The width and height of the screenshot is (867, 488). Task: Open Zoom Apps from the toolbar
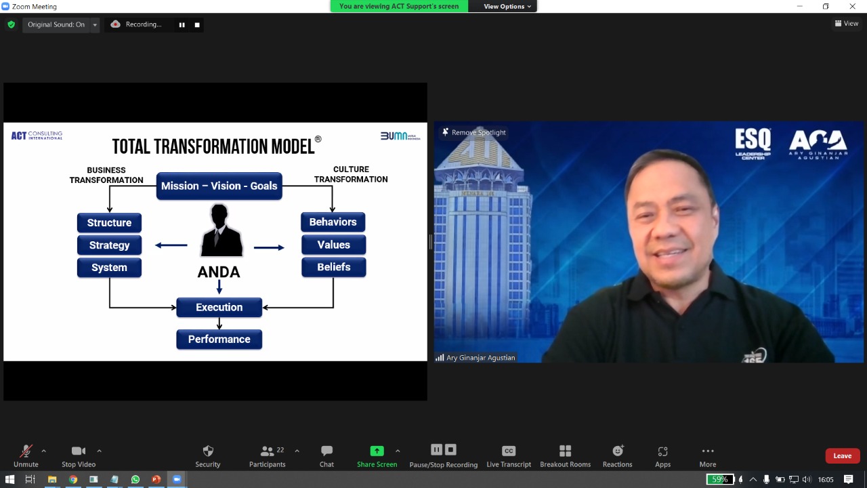tap(662, 455)
